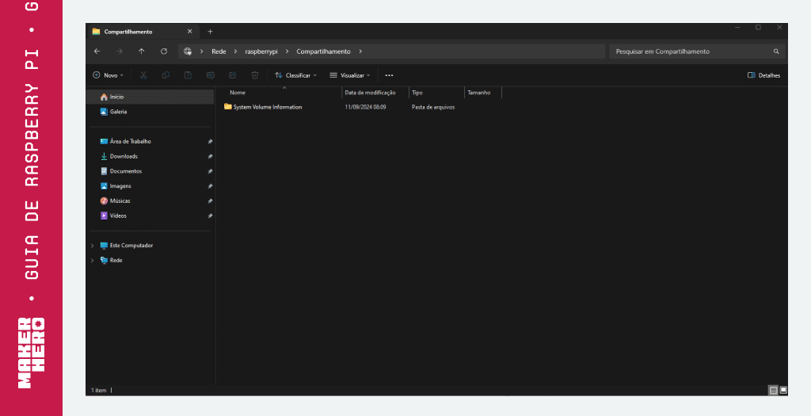Click pin icon next to Vídeos

click(210, 216)
